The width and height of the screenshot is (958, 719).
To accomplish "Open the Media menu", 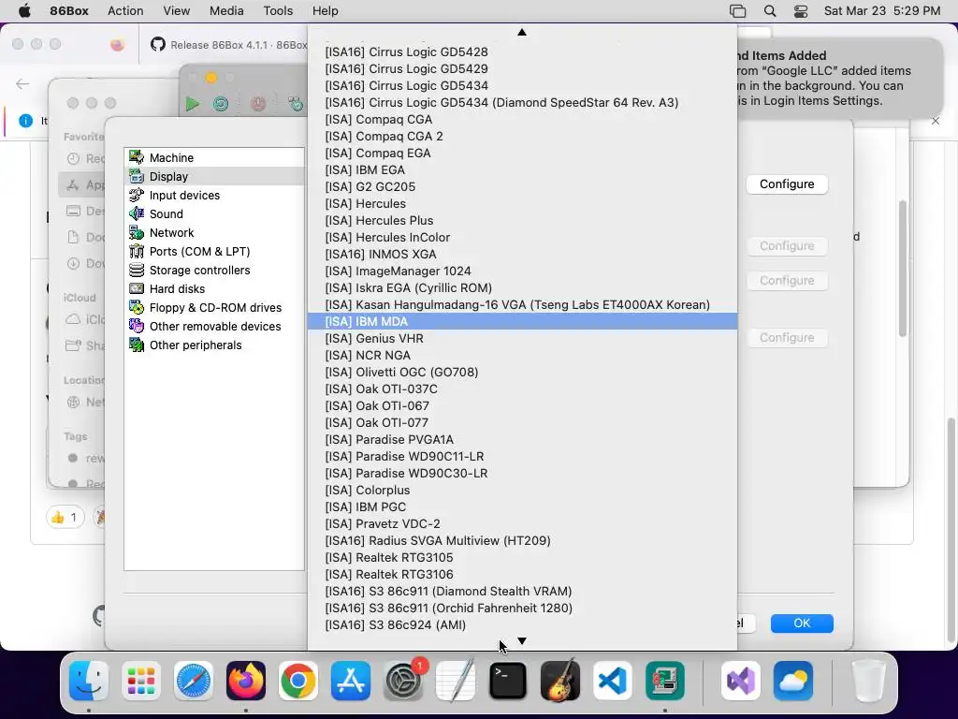I will coord(226,11).
